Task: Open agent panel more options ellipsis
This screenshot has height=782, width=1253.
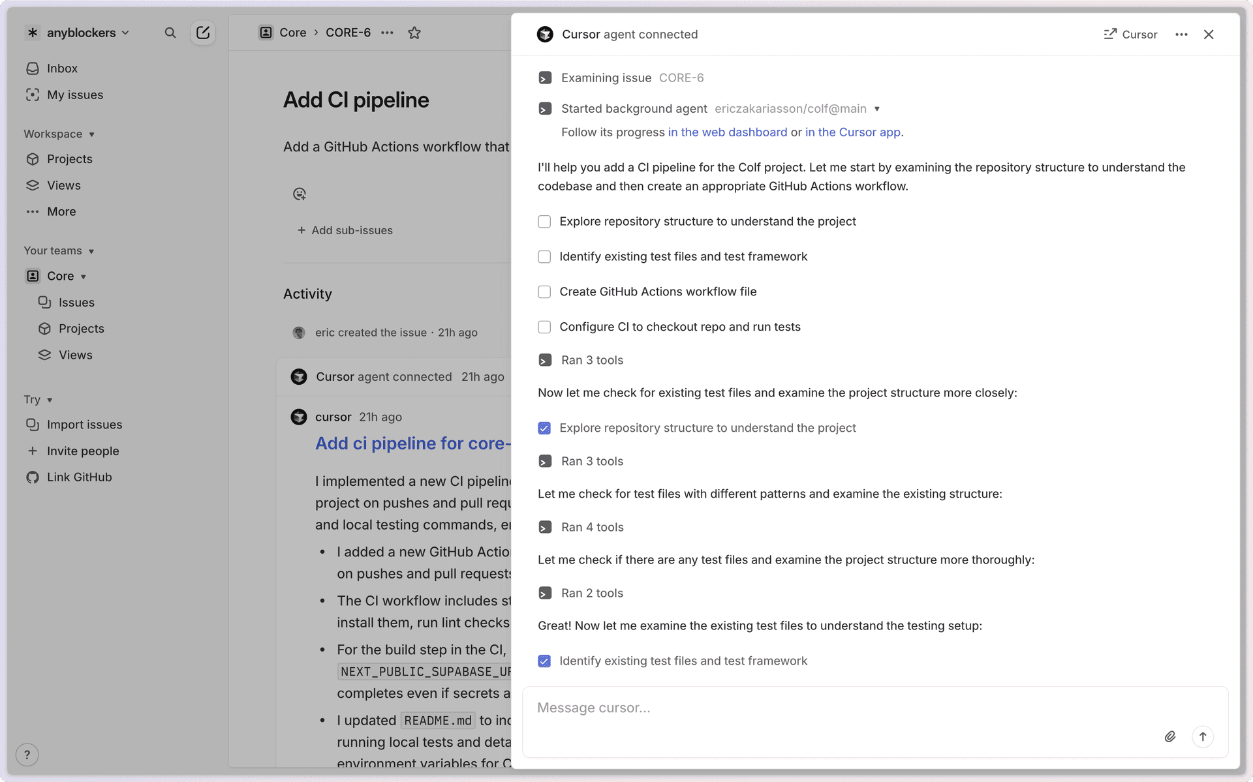Action: coord(1181,35)
